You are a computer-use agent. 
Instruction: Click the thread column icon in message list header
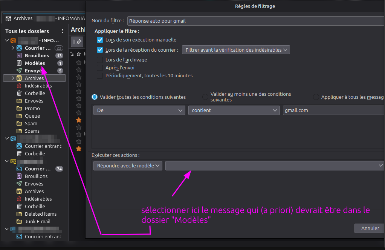point(72,54)
